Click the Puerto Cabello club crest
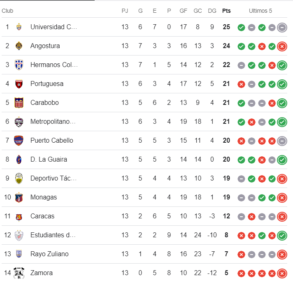The height and width of the screenshot is (285, 293). pos(19,141)
